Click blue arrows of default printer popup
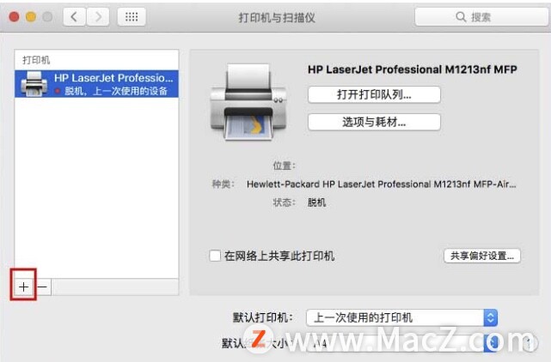The width and height of the screenshot is (551, 362). [491, 317]
